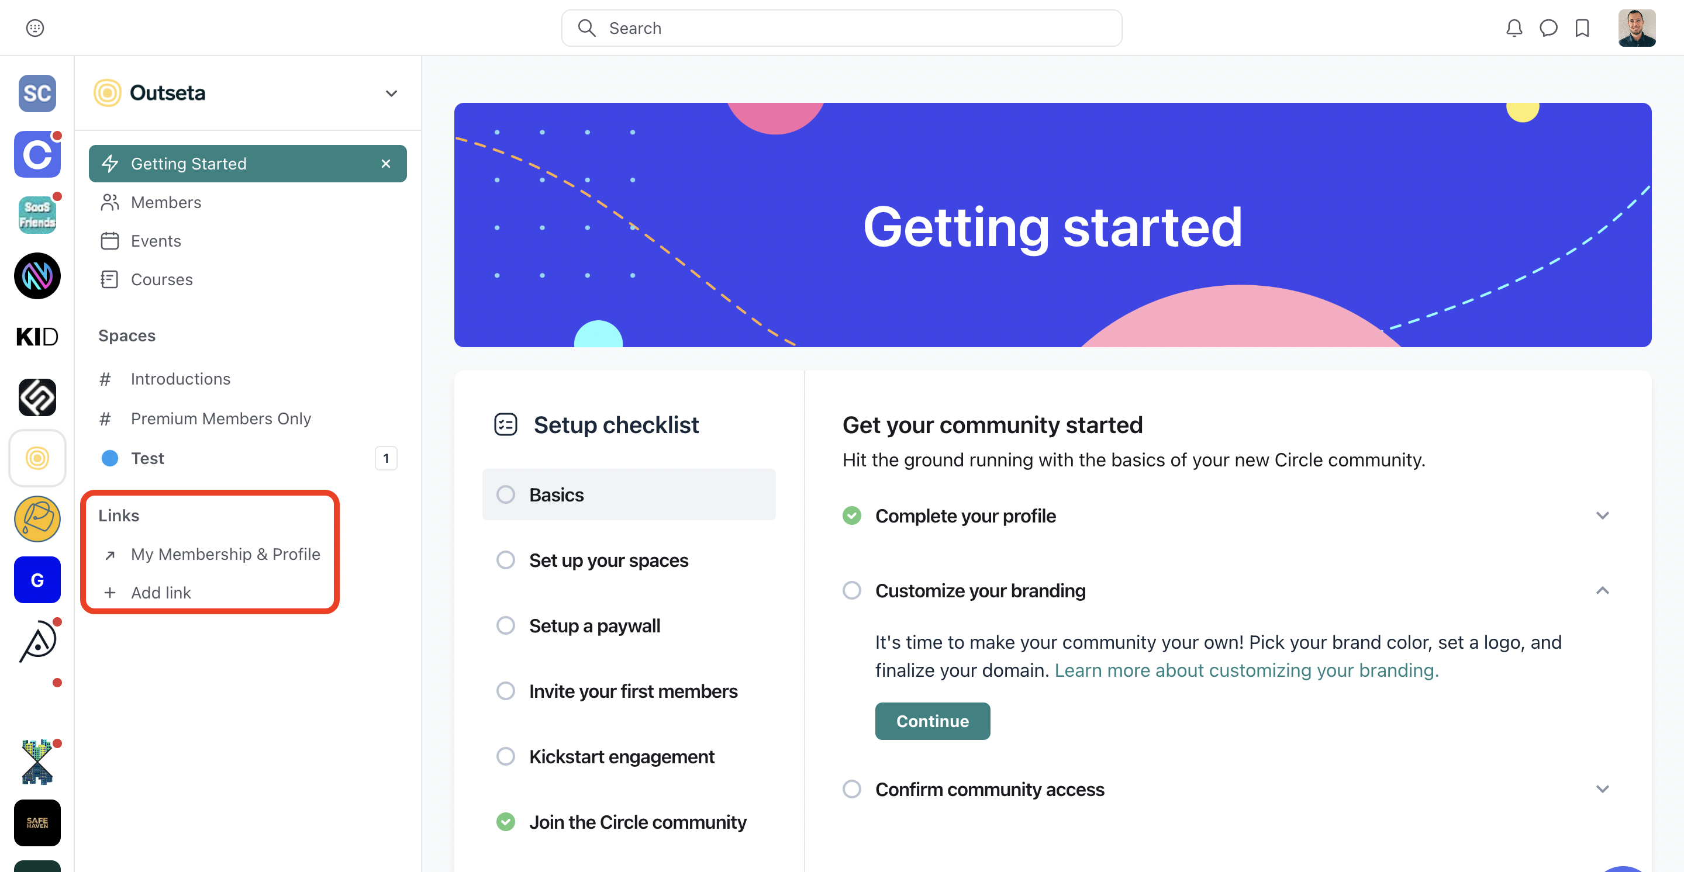Image resolution: width=1684 pixels, height=872 pixels.
Task: Go to Members in the sidebar
Action: [x=165, y=202]
